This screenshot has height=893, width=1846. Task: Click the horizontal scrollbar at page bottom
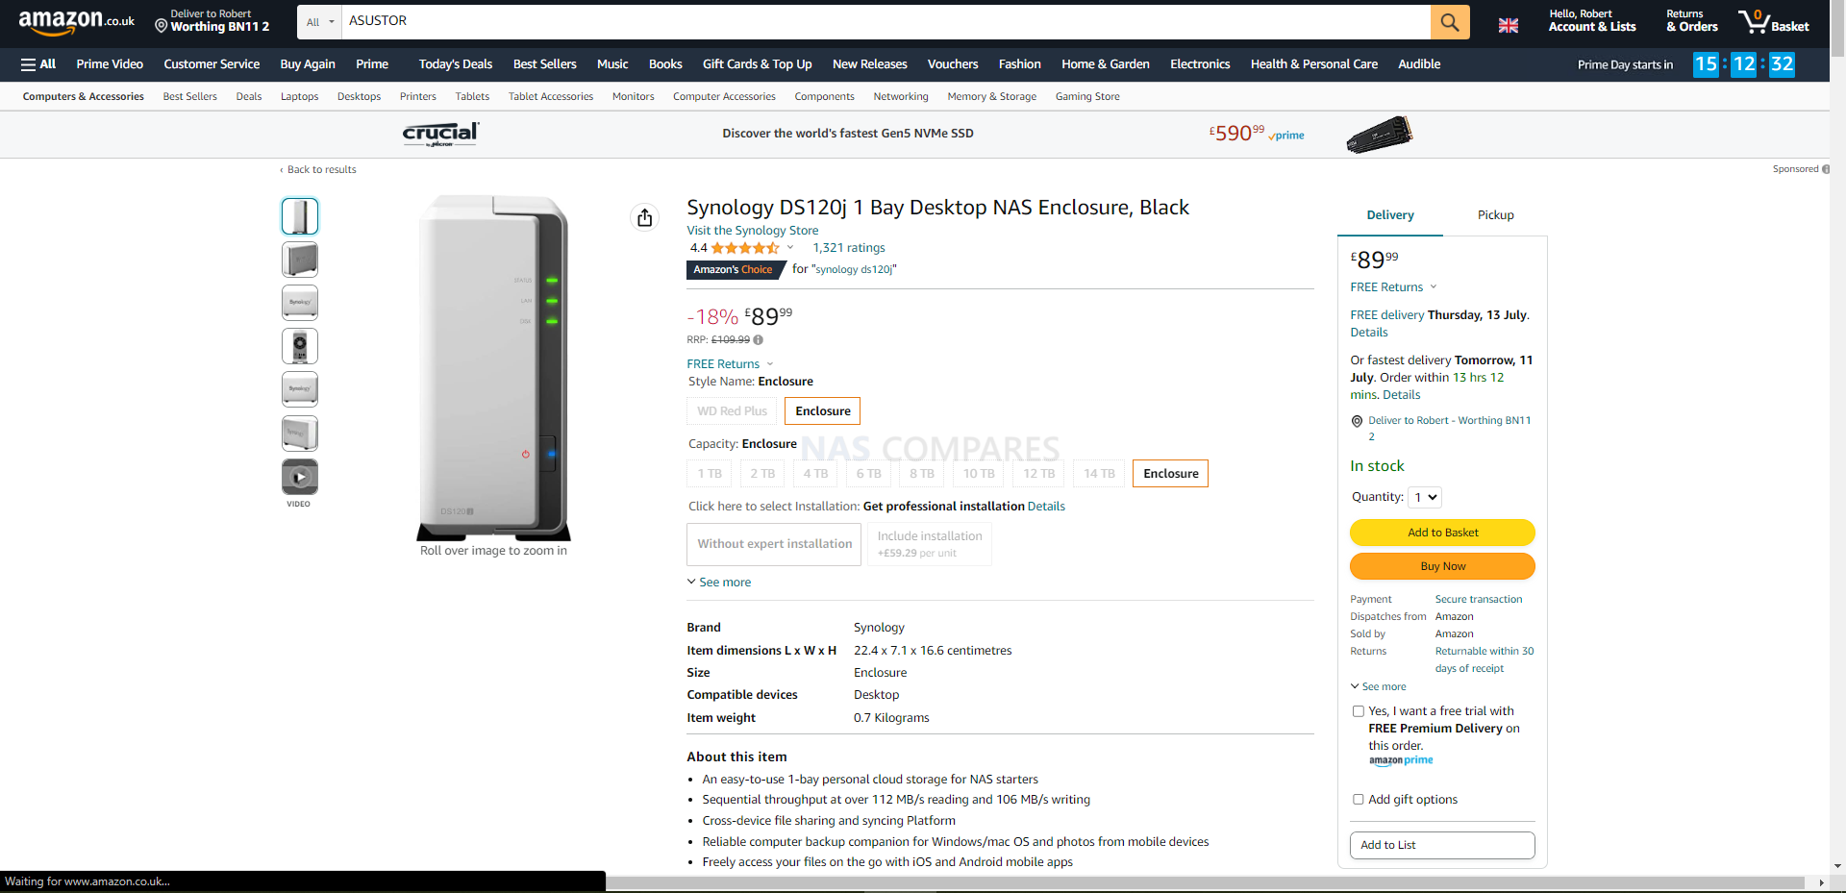click(1205, 882)
